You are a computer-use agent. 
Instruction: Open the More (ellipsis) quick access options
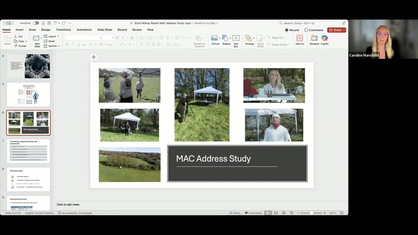[70, 23]
